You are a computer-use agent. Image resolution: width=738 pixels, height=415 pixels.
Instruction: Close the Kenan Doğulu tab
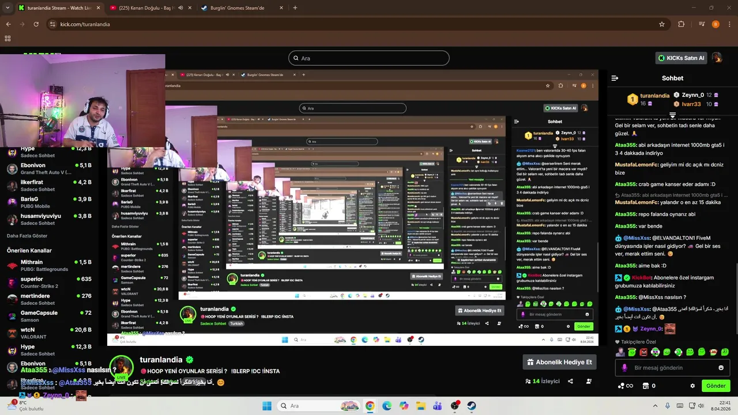coord(190,8)
